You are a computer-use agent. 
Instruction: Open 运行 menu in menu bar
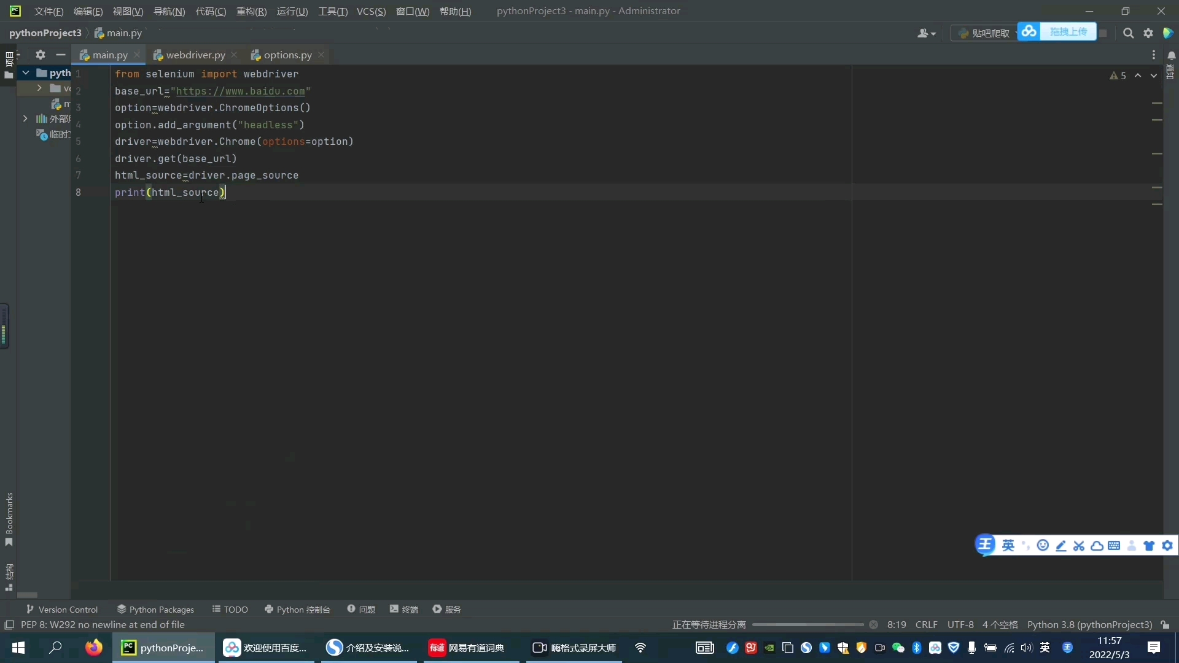(292, 10)
